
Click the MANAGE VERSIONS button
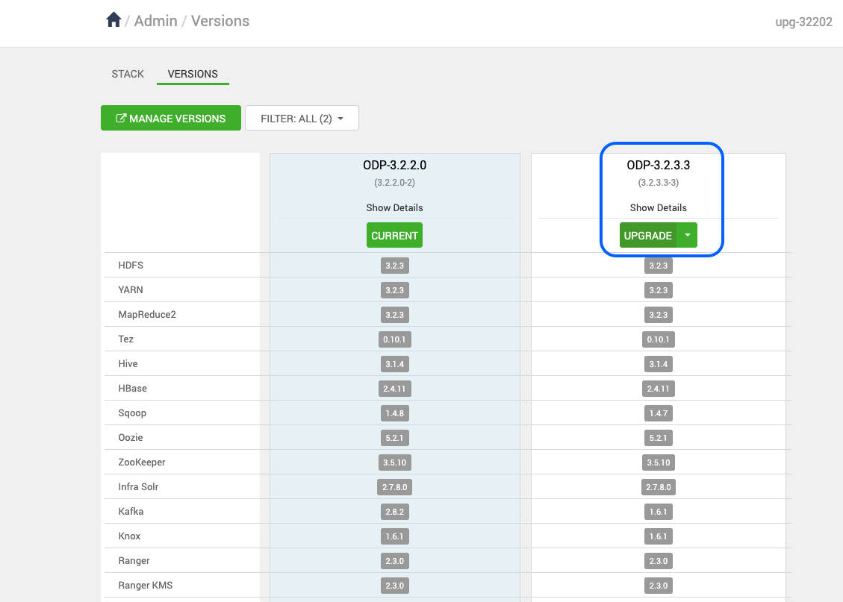(171, 118)
